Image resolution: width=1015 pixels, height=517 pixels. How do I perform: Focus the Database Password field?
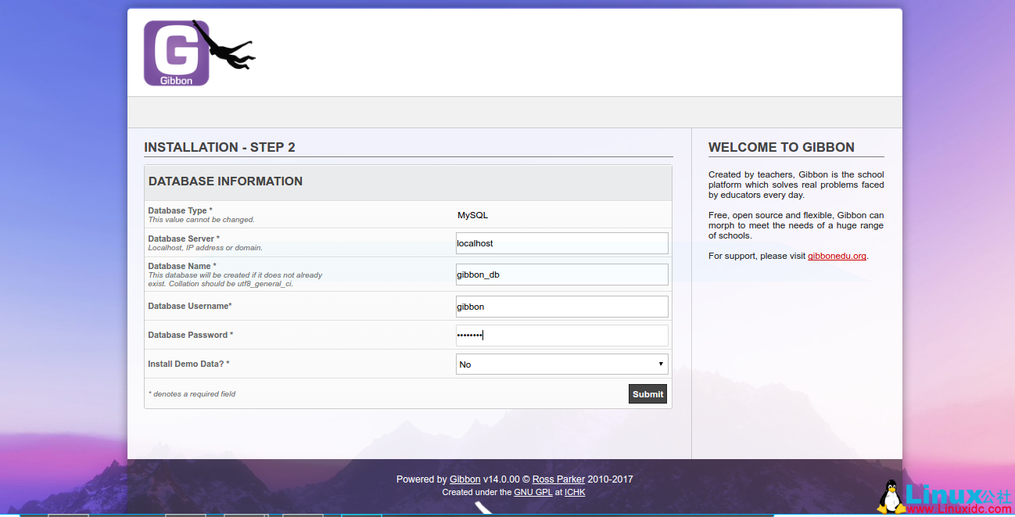561,335
